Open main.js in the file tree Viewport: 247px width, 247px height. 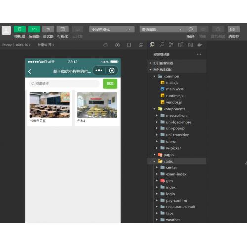click(x=172, y=82)
